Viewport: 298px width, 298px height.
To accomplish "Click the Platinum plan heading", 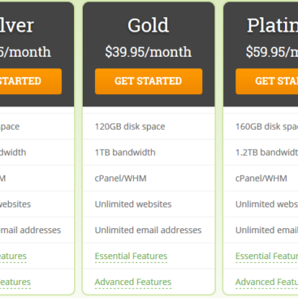I will 273,25.
